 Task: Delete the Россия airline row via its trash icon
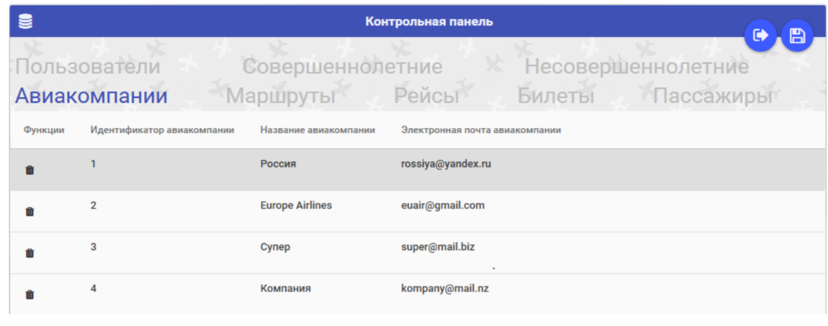click(30, 170)
